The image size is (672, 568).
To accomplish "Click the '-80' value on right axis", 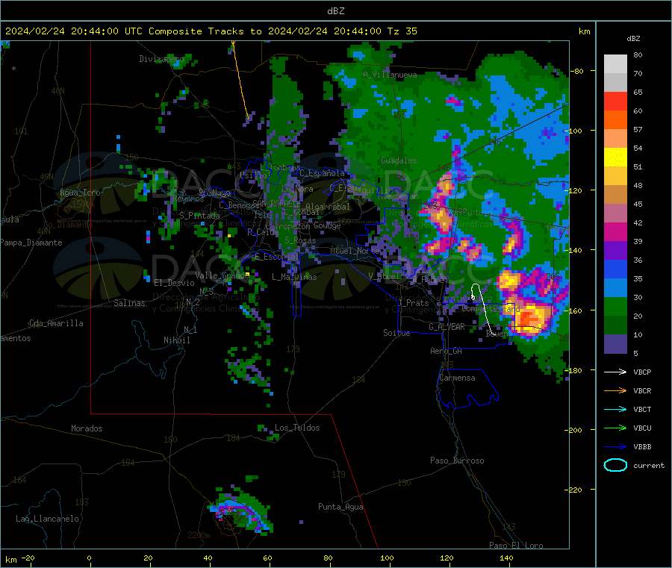I will click(x=577, y=71).
